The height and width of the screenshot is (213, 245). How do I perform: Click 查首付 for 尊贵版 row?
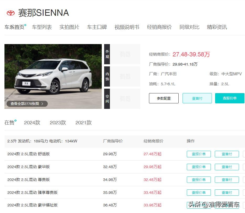click(x=227, y=180)
